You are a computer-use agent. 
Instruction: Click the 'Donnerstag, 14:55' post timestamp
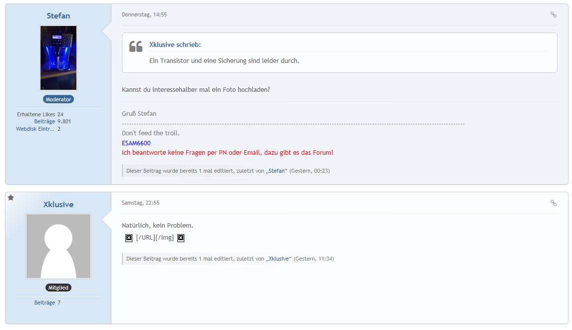click(x=144, y=15)
